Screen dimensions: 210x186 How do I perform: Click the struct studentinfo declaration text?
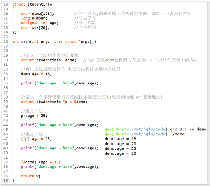[32, 5]
